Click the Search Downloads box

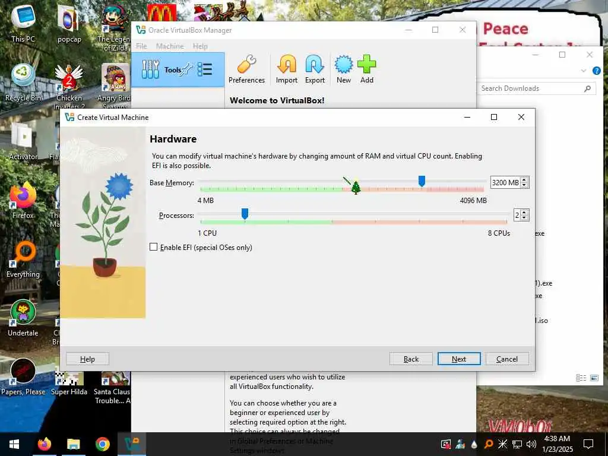(x=536, y=88)
